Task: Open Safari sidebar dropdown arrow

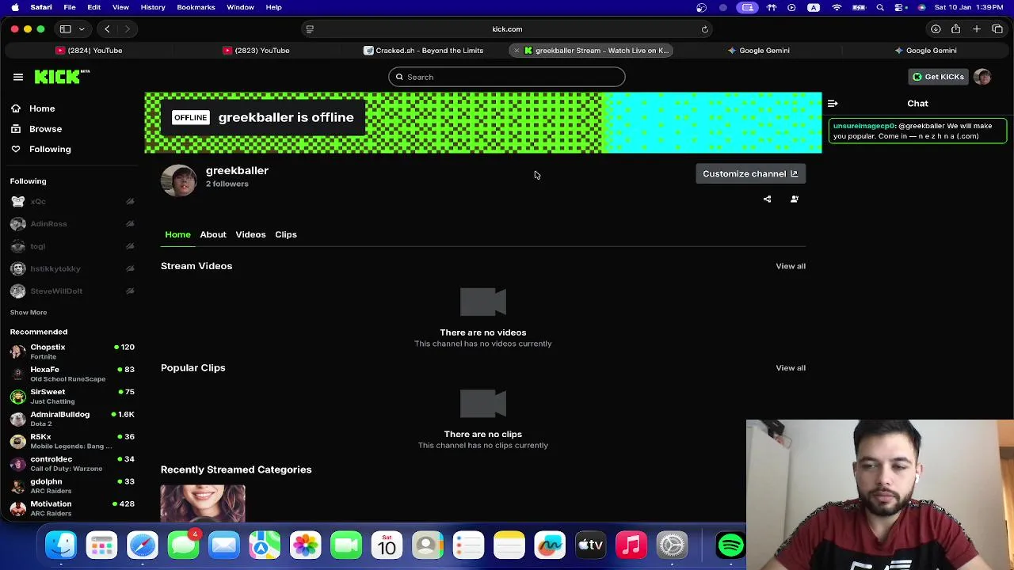Action: (x=82, y=29)
